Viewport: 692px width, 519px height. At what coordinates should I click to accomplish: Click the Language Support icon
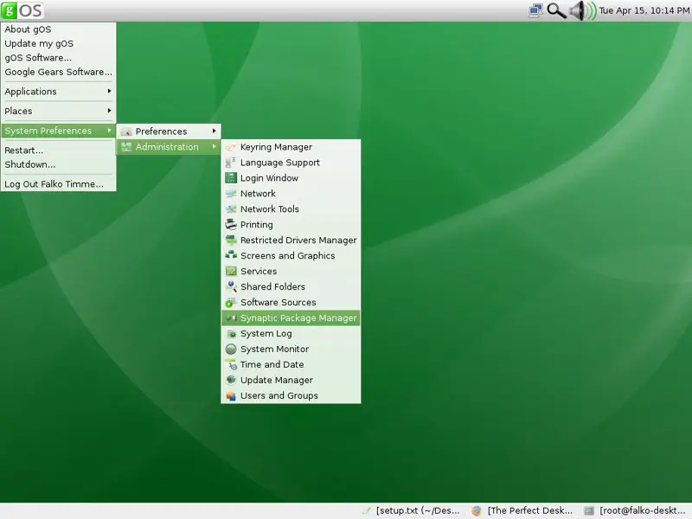click(231, 163)
